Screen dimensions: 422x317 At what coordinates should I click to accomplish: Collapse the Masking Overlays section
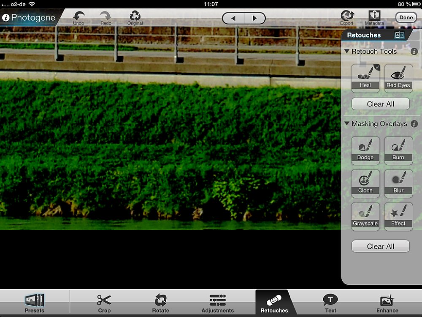[347, 124]
